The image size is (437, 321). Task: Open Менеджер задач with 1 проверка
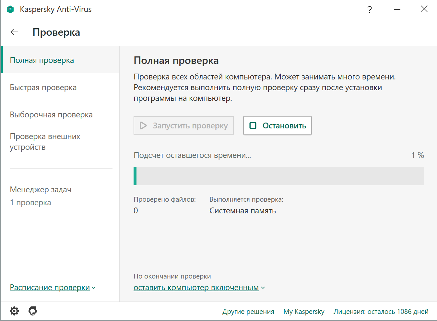tap(41, 196)
